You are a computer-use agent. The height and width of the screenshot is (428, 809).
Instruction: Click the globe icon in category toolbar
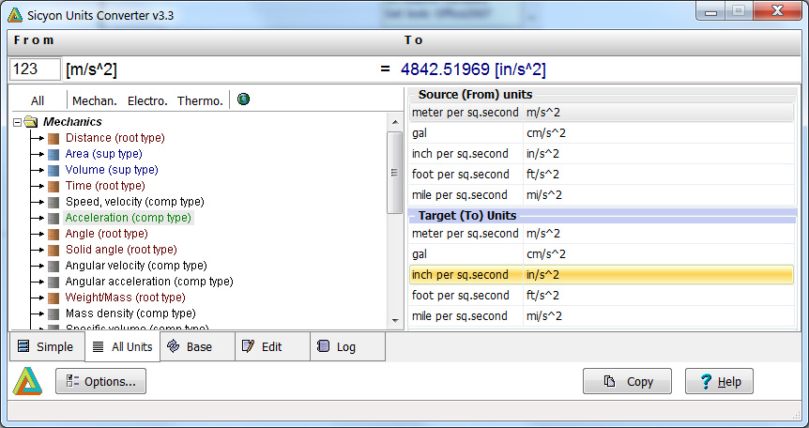point(243,99)
